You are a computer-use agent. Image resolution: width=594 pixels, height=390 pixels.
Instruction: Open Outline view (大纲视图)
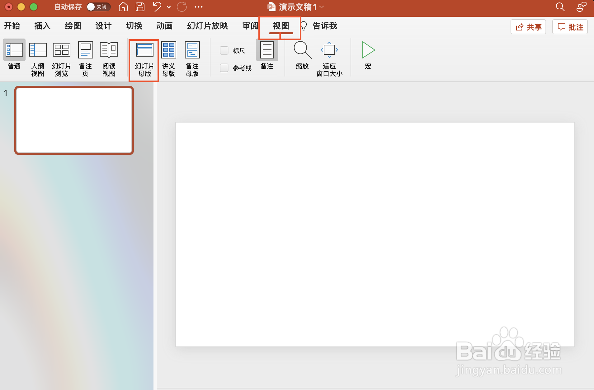click(x=38, y=59)
